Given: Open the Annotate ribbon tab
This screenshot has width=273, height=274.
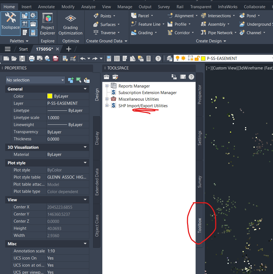Looking at the screenshot, I should pos(46,7).
